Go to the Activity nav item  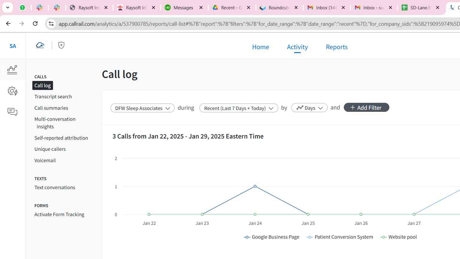coord(297,47)
